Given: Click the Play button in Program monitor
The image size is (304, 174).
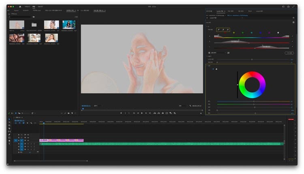Looking at the screenshot, I should [x=142, y=113].
